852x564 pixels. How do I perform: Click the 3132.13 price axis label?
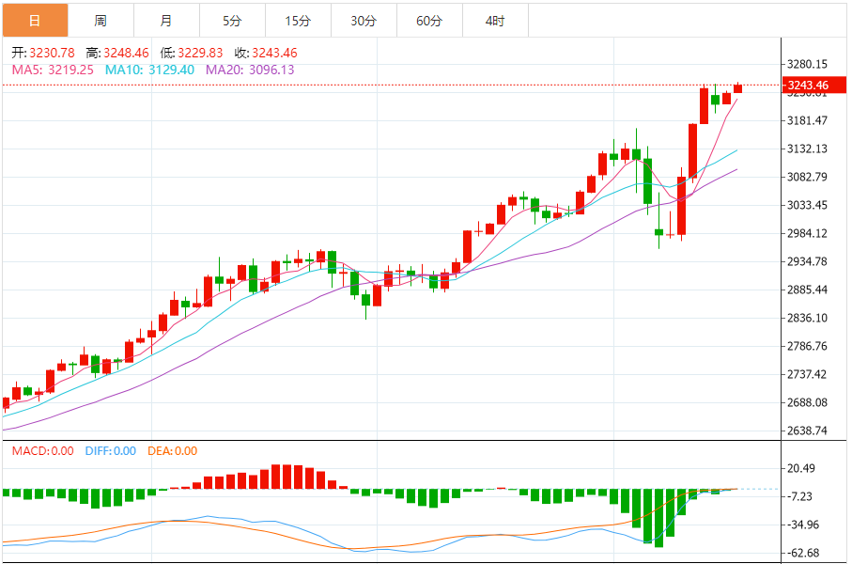tap(807, 149)
